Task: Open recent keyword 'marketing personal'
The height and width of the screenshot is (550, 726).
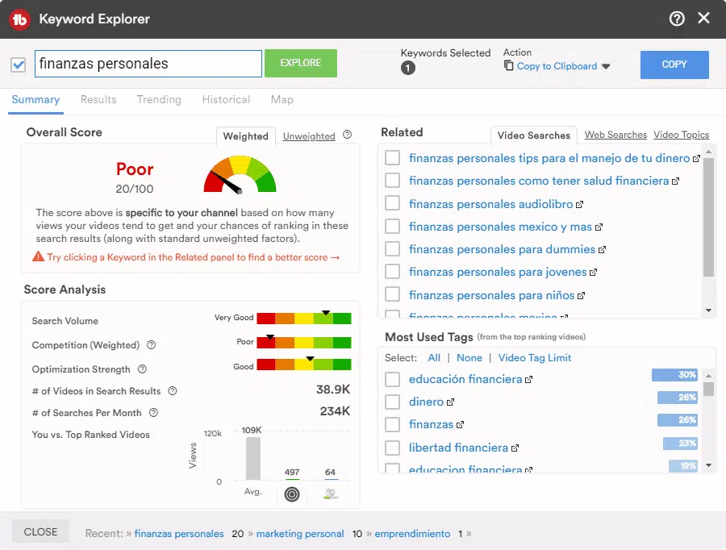Action: point(300,534)
